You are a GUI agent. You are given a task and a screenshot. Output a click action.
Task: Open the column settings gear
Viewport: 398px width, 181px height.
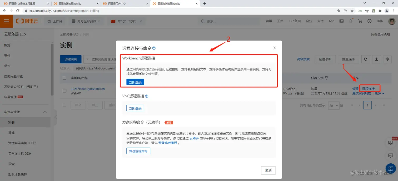point(387,59)
